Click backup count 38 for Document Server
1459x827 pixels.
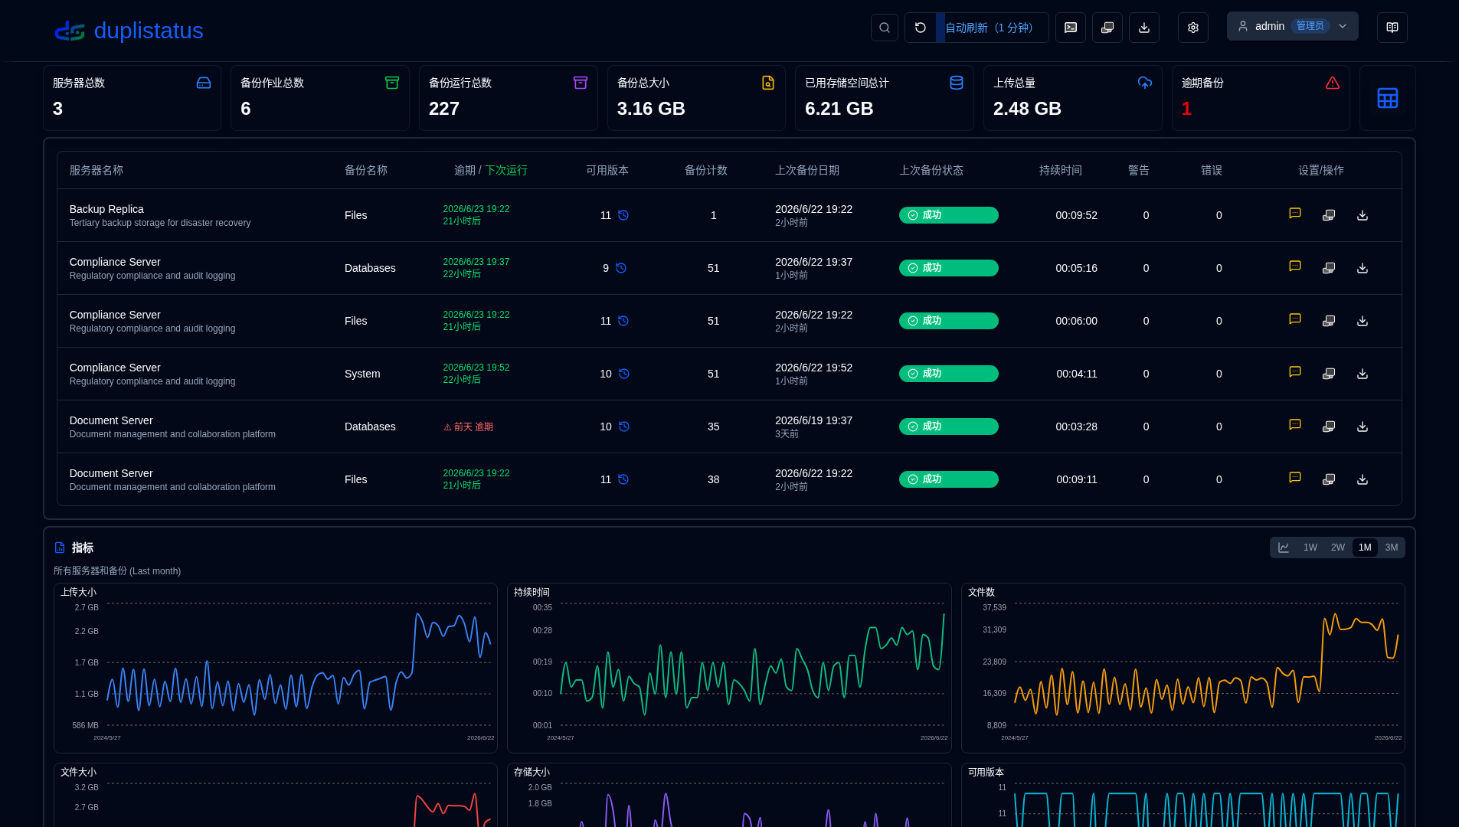[x=714, y=479]
